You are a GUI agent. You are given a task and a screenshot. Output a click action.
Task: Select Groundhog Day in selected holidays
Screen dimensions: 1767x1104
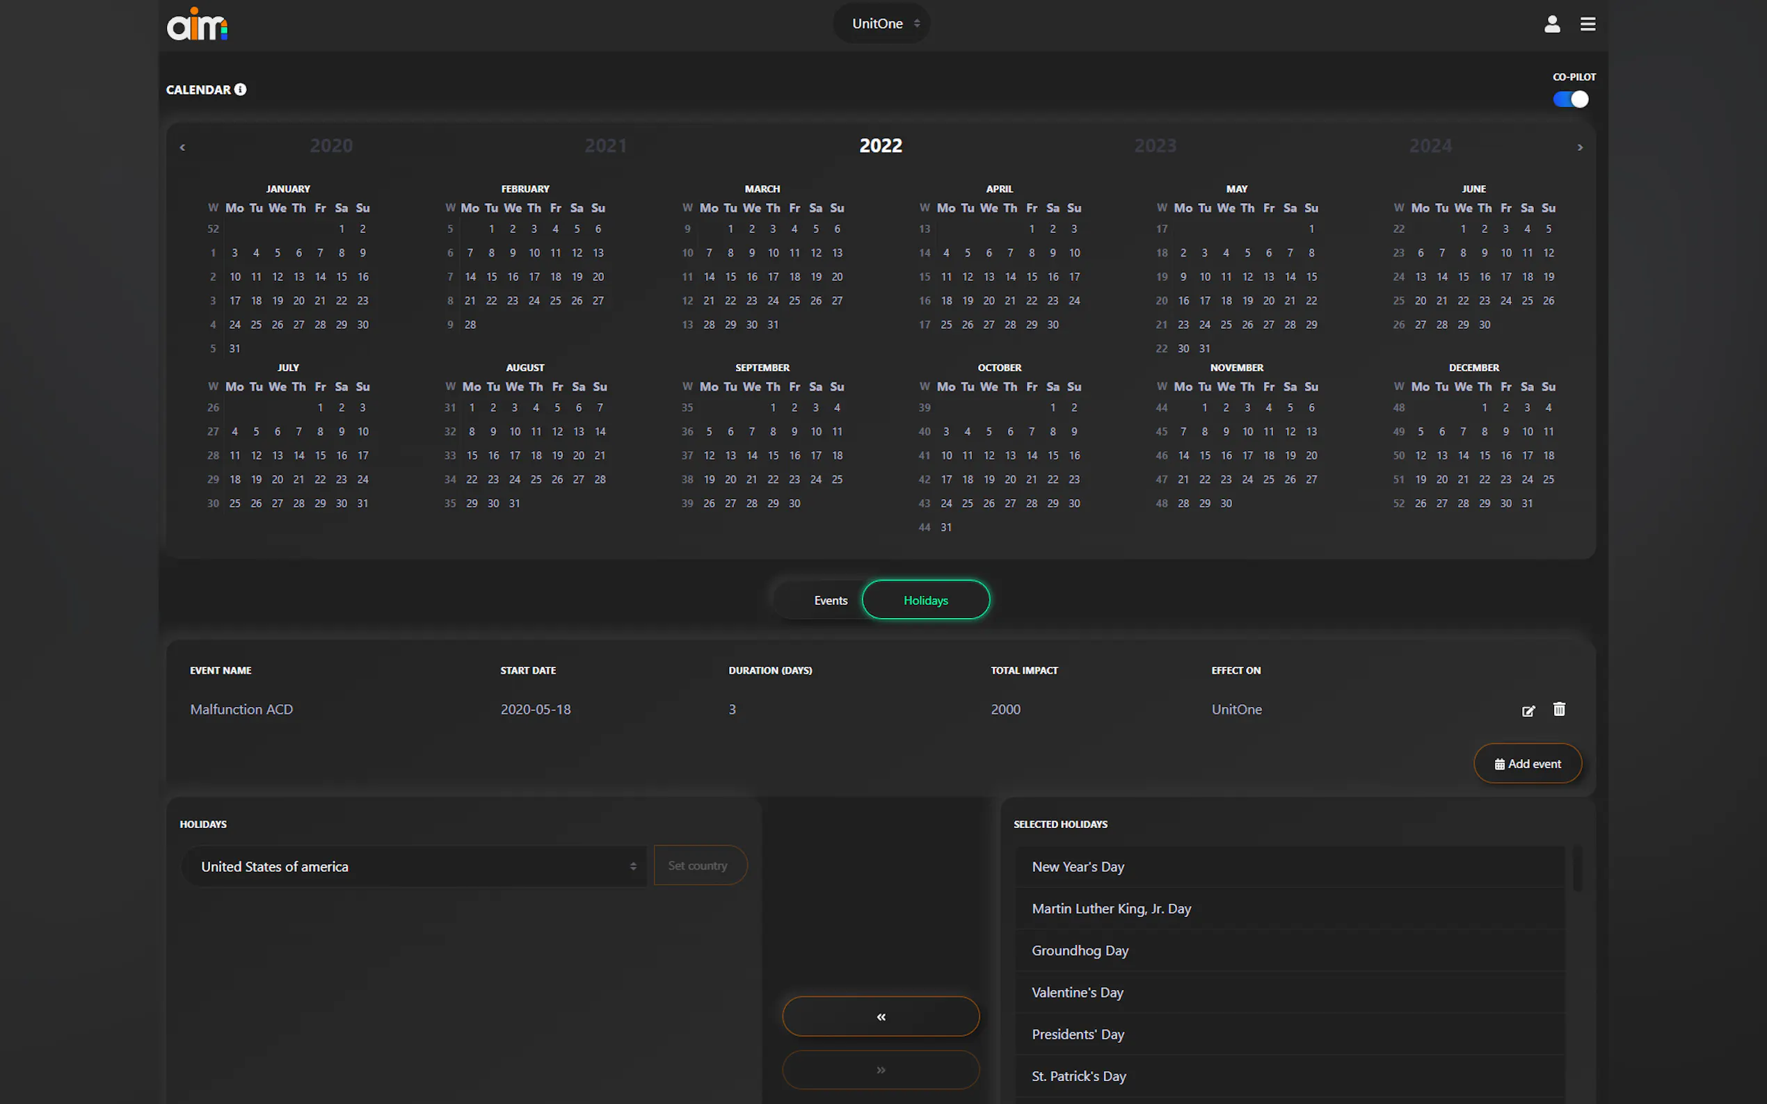1080,950
